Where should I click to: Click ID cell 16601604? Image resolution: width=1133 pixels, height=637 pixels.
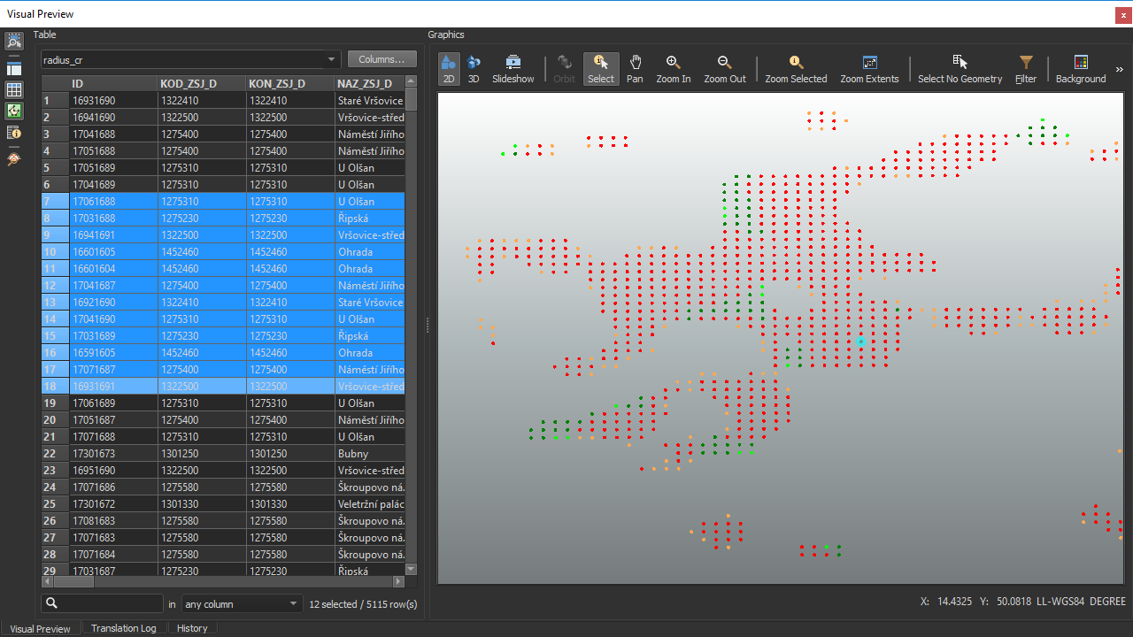point(113,269)
